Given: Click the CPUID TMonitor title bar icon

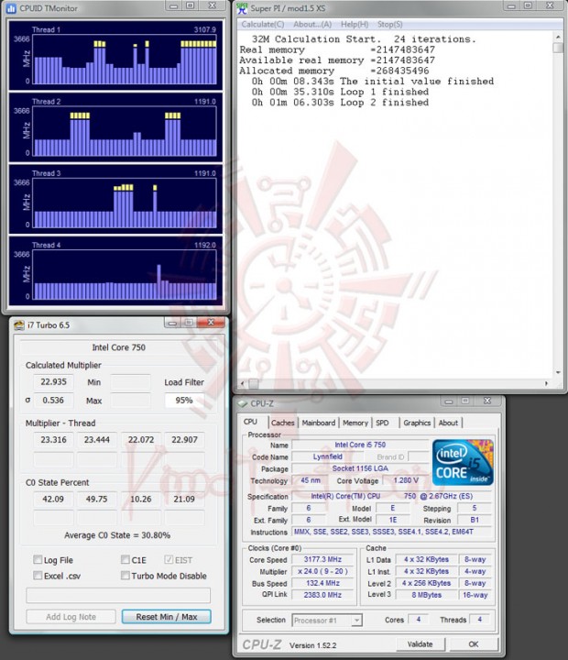Looking at the screenshot, I should pos(11,8).
